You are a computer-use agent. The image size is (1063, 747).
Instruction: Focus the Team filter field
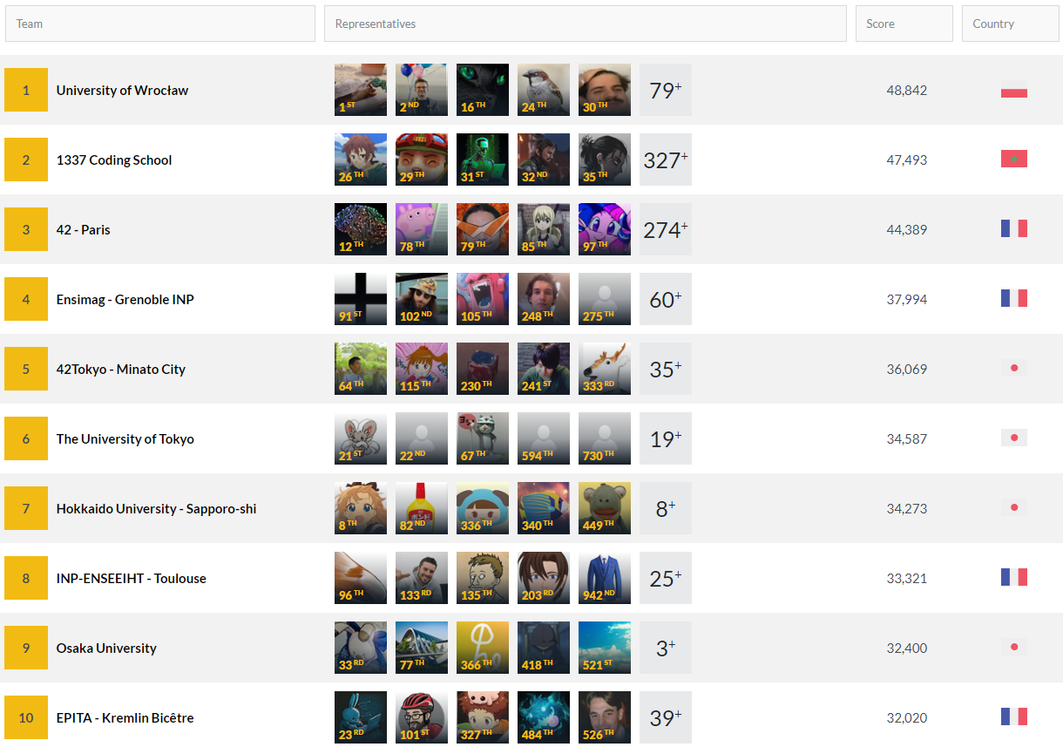160,24
